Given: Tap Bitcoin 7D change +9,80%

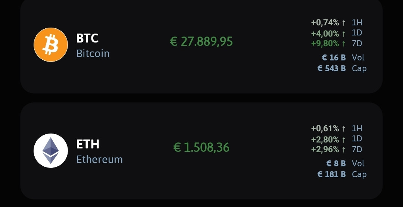Looking at the screenshot, I should tap(325, 44).
